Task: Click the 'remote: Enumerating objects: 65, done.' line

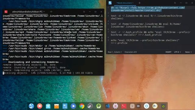Action: 30,65
